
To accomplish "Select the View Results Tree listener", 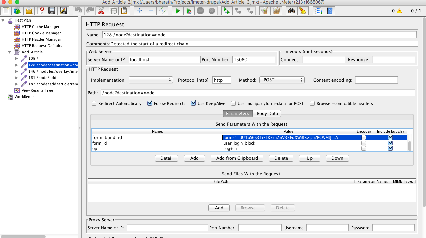I will [38, 90].
